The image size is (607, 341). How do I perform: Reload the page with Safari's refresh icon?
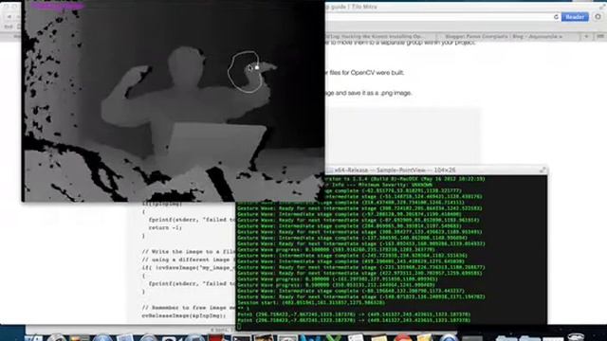[x=556, y=17]
